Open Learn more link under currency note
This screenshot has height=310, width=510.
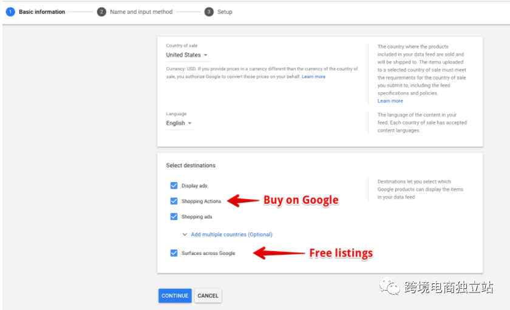pos(313,76)
